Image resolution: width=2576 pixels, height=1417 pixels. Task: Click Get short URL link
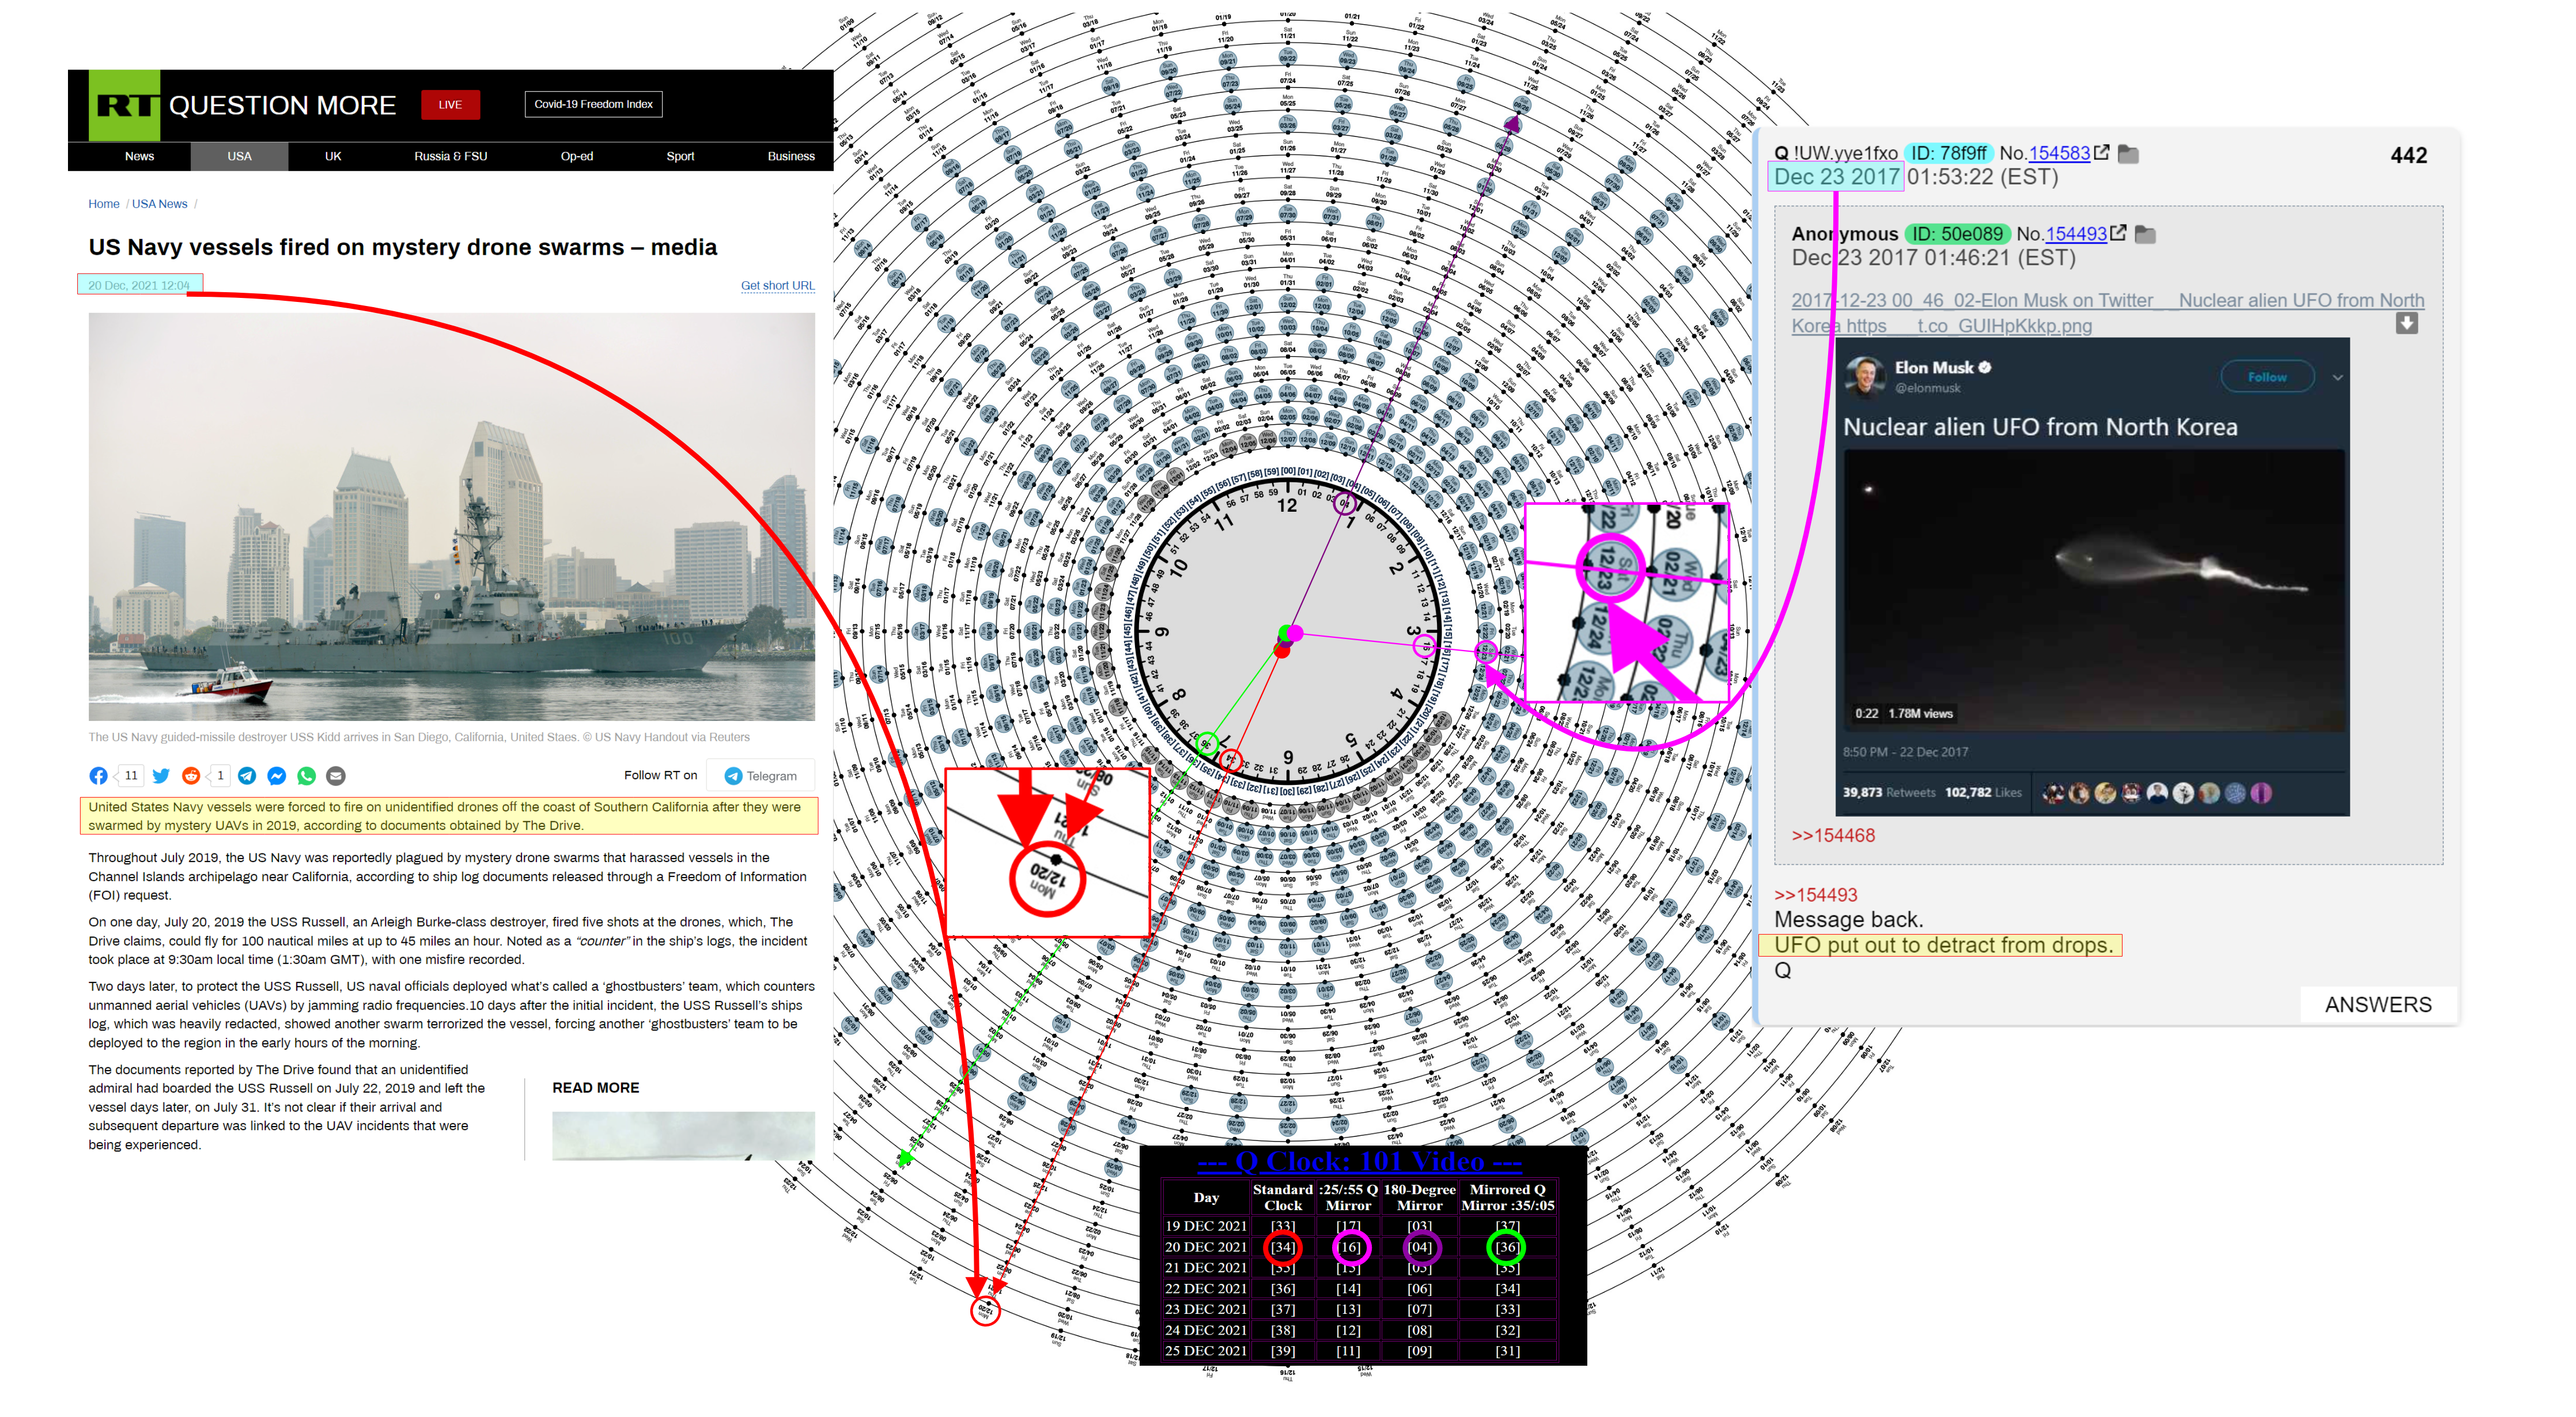778,286
